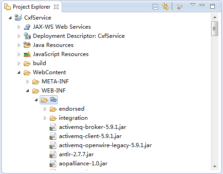Select JavaScript Resources label
Image resolution: width=223 pixels, height=174 pixels.
pyautogui.click(x=61, y=54)
